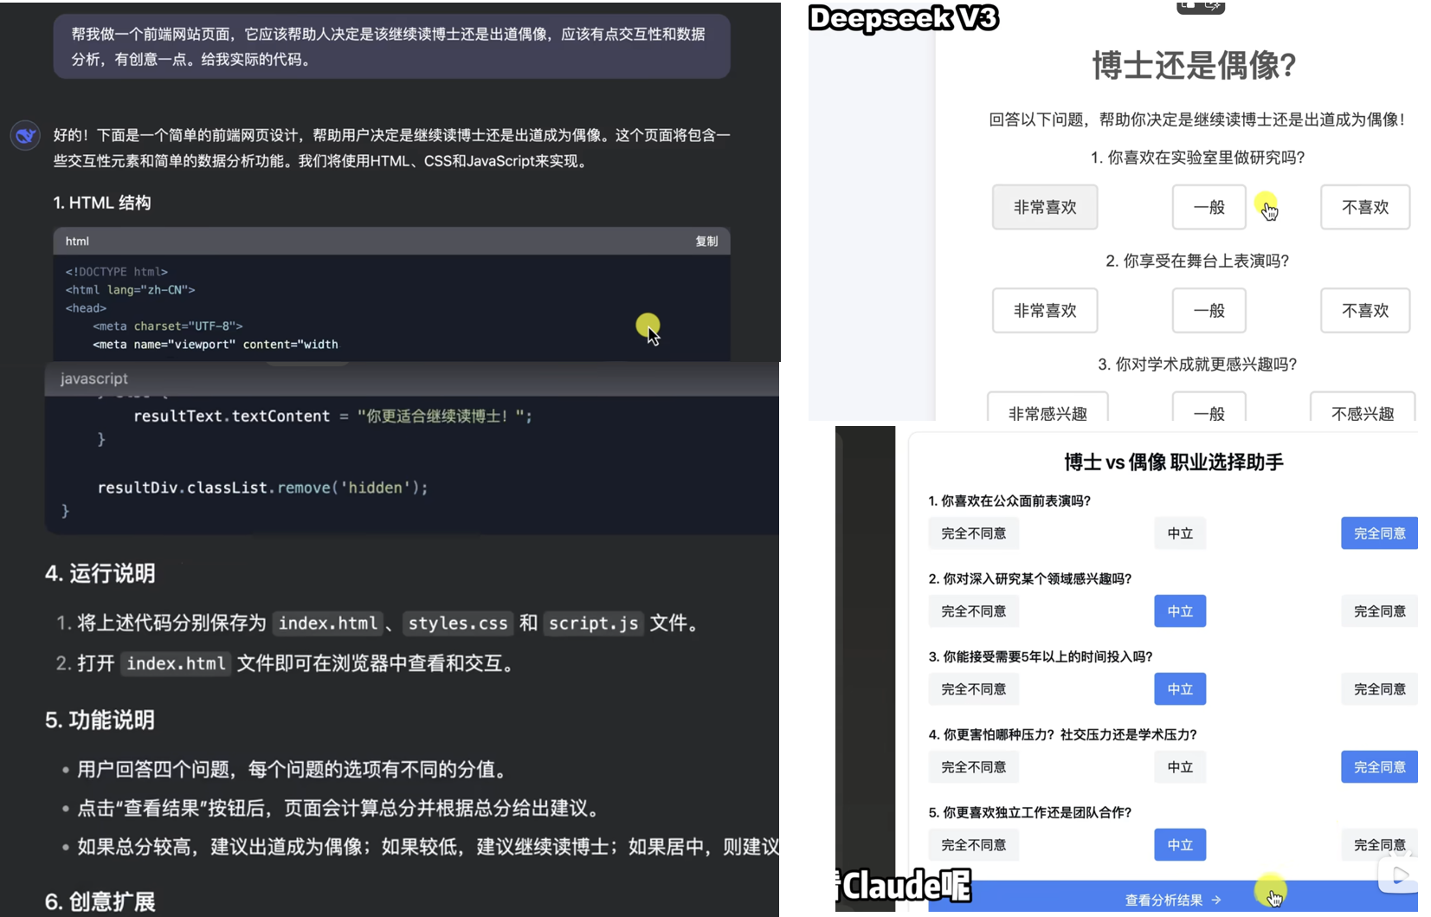Choose 不喜欢 for the stage performance question
This screenshot has height=917, width=1431.
[1364, 310]
